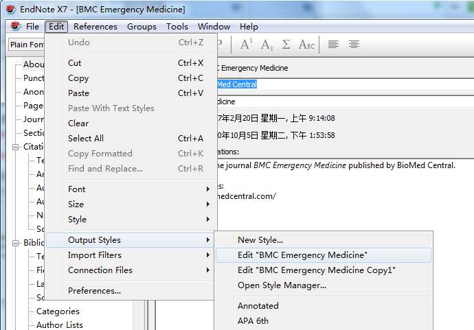This screenshot has width=474, height=330.
Task: Select Open Style Manager...
Action: (324, 285)
